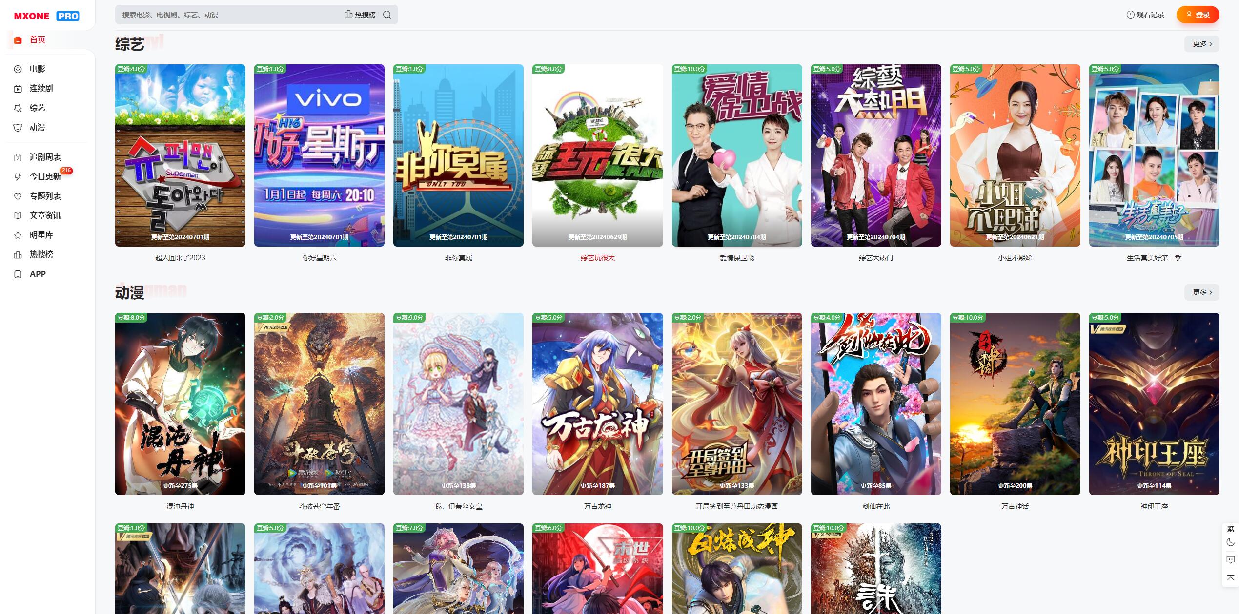This screenshot has width=1239, height=614.
Task: Click the 专题列表 heart icon
Action: point(18,196)
